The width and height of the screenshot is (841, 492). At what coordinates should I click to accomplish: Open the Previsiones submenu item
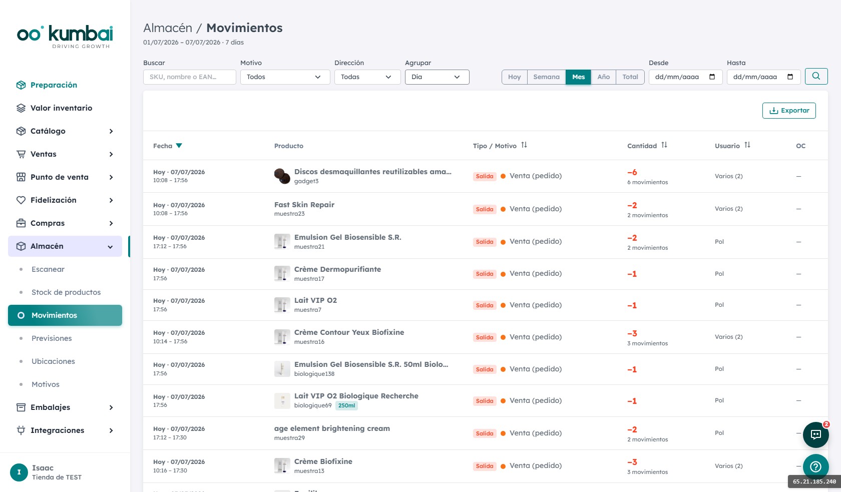click(52, 338)
